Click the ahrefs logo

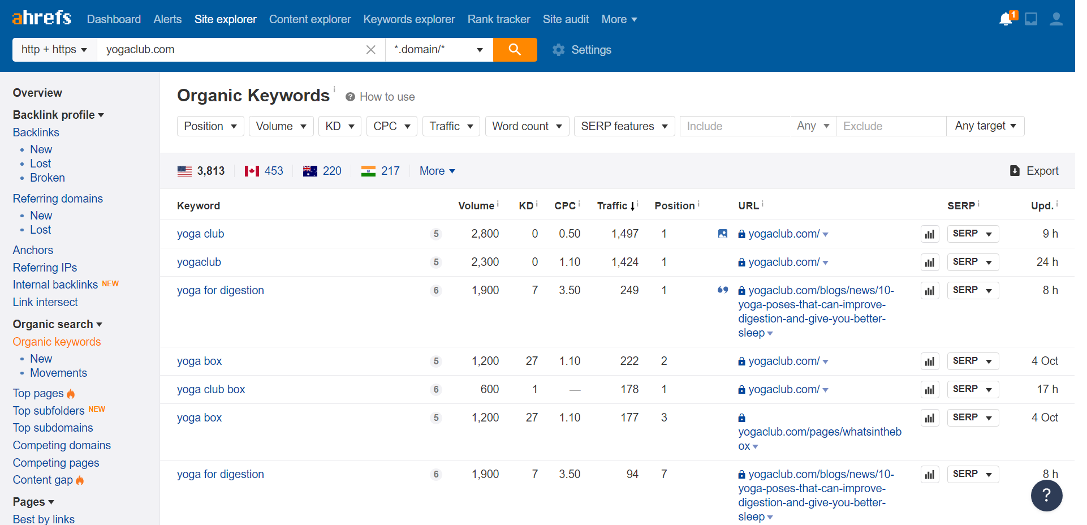coord(42,18)
